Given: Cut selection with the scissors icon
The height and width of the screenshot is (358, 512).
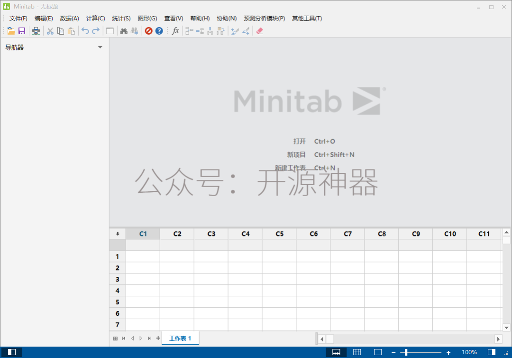Looking at the screenshot, I should click(50, 31).
